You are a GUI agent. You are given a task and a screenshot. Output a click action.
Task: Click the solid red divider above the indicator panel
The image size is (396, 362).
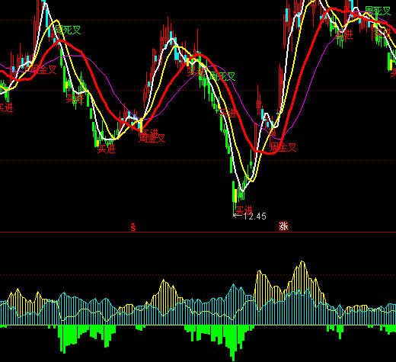198,232
